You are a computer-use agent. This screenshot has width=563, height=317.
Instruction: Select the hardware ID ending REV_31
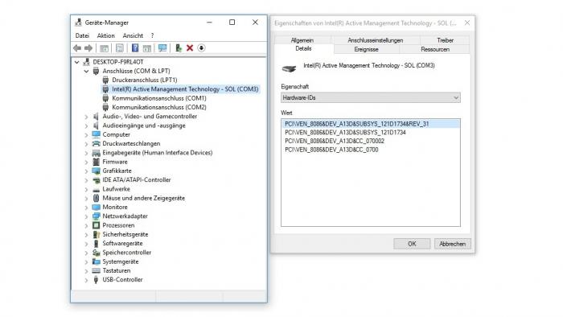coord(371,124)
